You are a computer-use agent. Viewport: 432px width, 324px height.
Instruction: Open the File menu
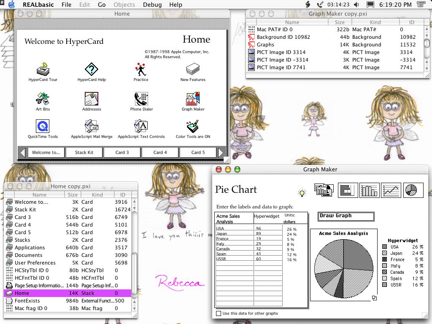tap(66, 5)
